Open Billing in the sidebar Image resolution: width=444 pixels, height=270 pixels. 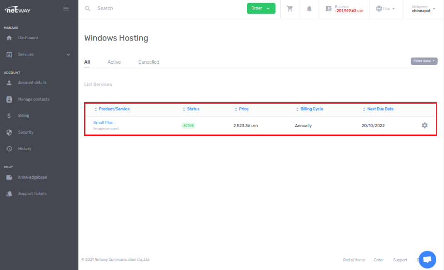tap(24, 116)
